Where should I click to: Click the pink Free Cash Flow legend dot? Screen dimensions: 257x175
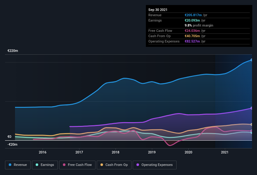(x=64, y=165)
